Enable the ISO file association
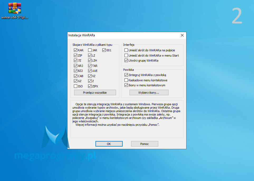The height and width of the screenshot is (181, 254). (x=75, y=86)
